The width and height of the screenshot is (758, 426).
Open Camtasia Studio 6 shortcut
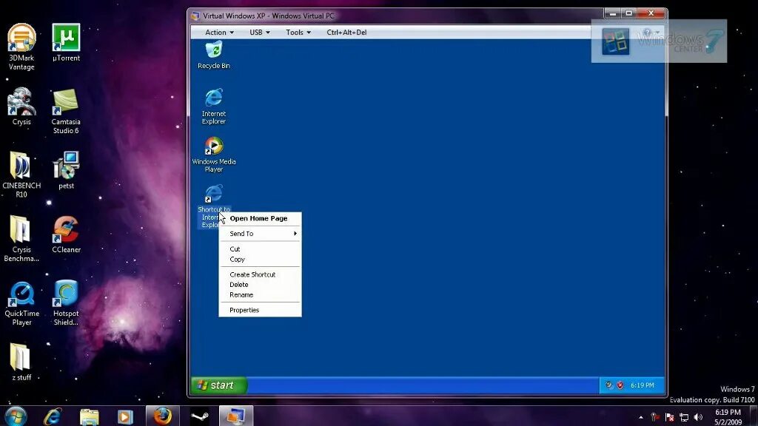(66, 111)
